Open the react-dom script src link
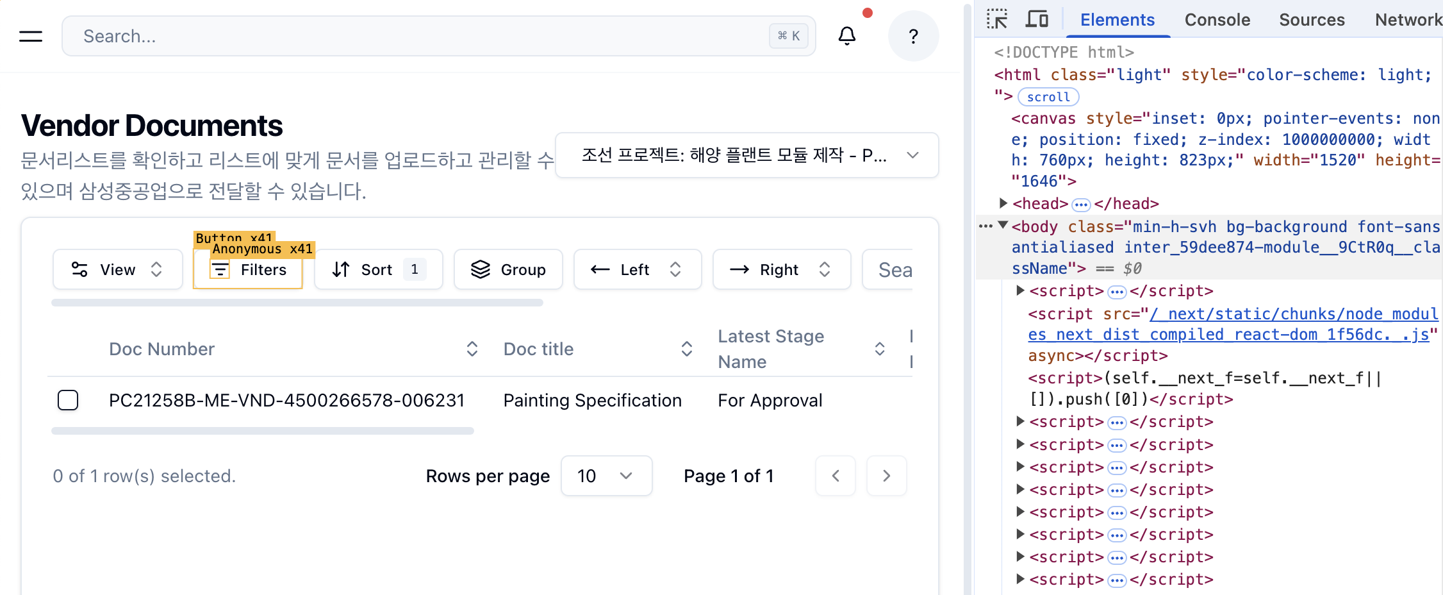1443x595 pixels. (x=1233, y=324)
